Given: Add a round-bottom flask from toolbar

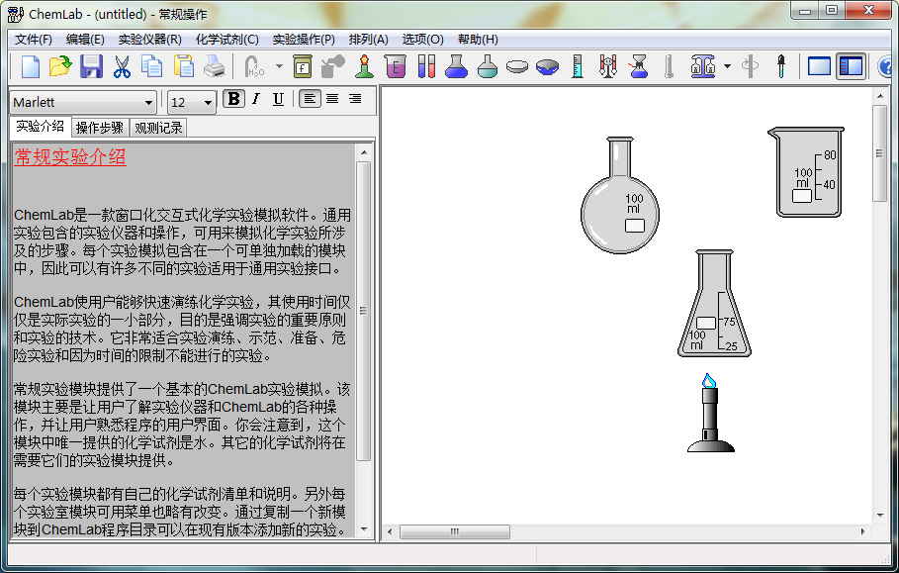Looking at the screenshot, I should [488, 66].
